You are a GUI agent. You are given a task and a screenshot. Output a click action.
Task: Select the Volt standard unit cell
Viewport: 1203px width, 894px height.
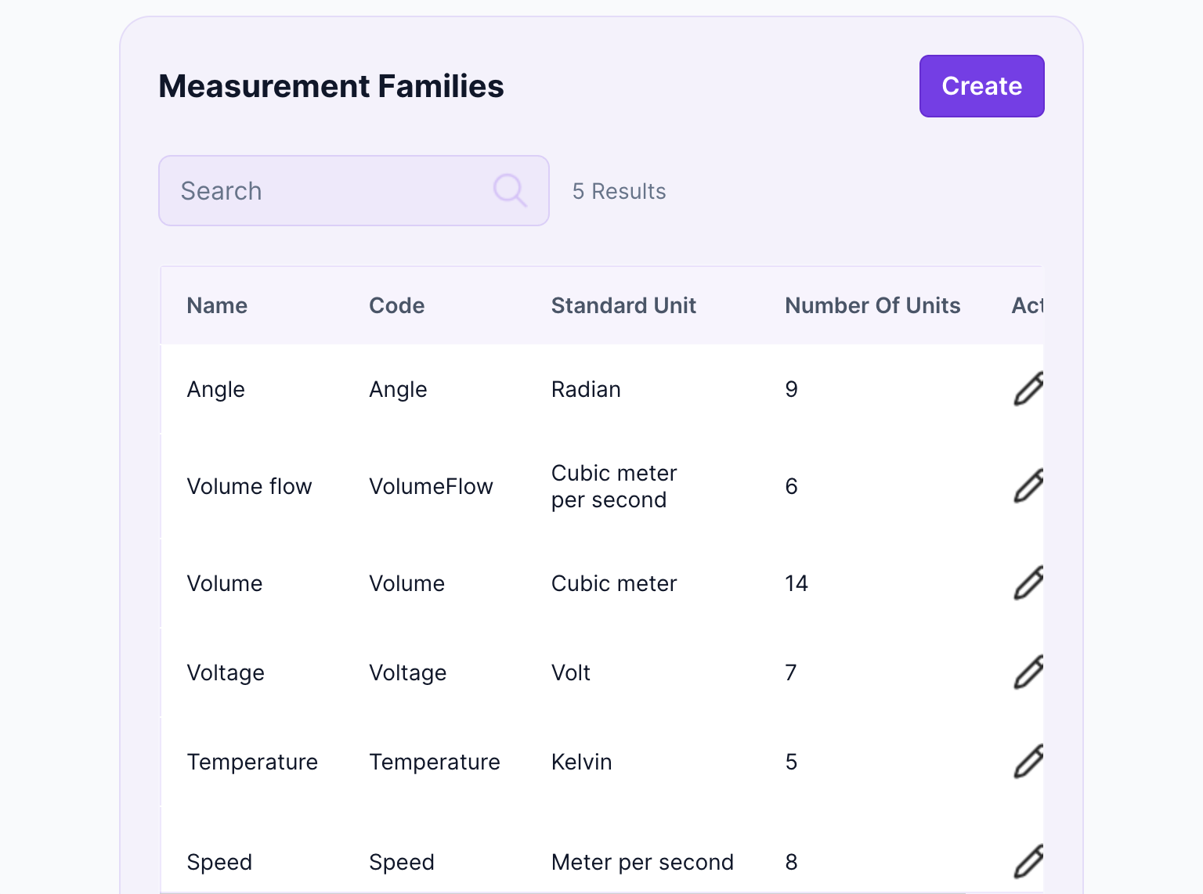click(x=571, y=672)
